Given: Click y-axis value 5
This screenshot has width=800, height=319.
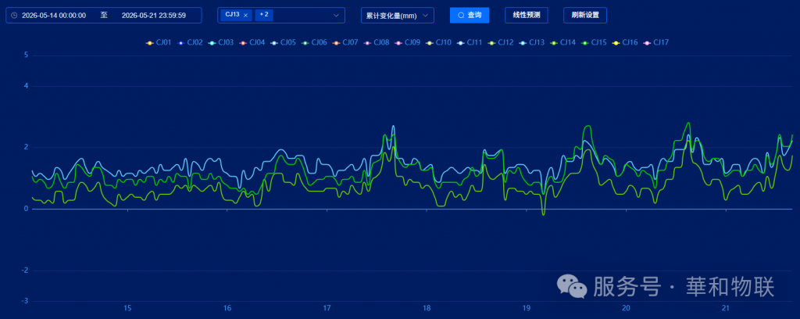Looking at the screenshot, I should point(26,56).
